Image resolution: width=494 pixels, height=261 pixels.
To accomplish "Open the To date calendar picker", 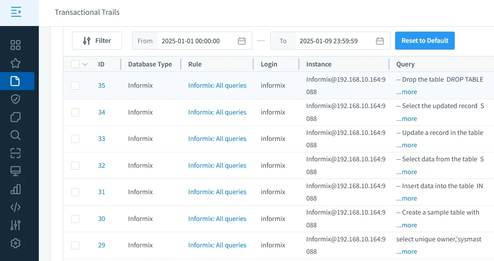I will click(x=380, y=40).
